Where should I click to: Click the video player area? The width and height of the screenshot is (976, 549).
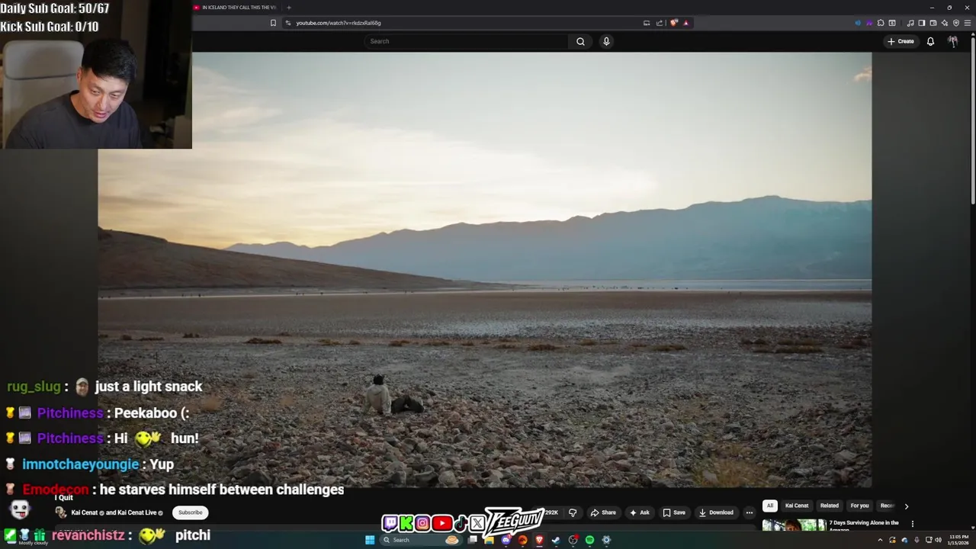coord(485,269)
